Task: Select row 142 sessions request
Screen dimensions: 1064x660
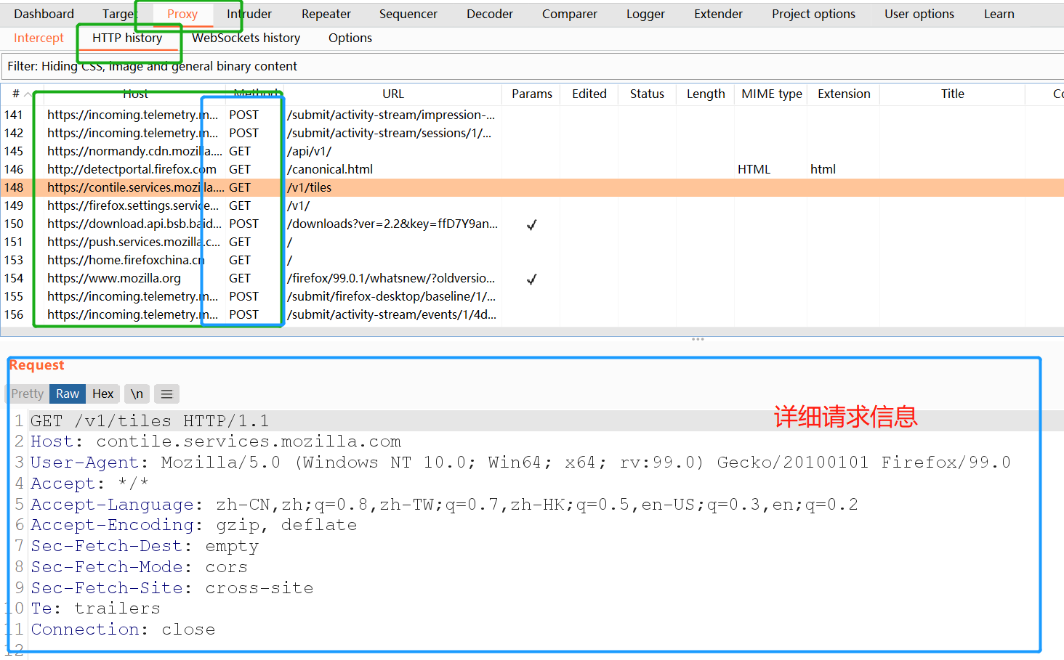Action: point(532,133)
